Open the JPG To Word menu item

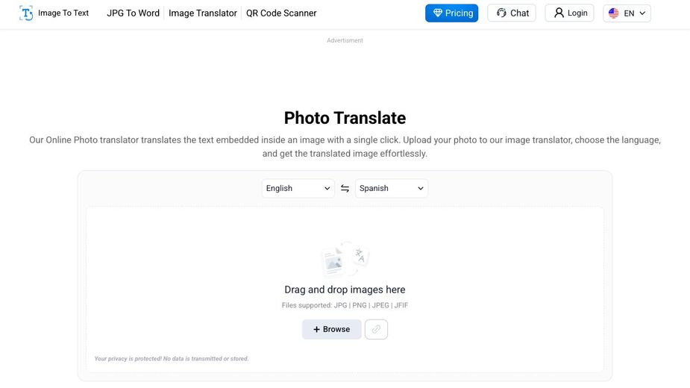133,13
